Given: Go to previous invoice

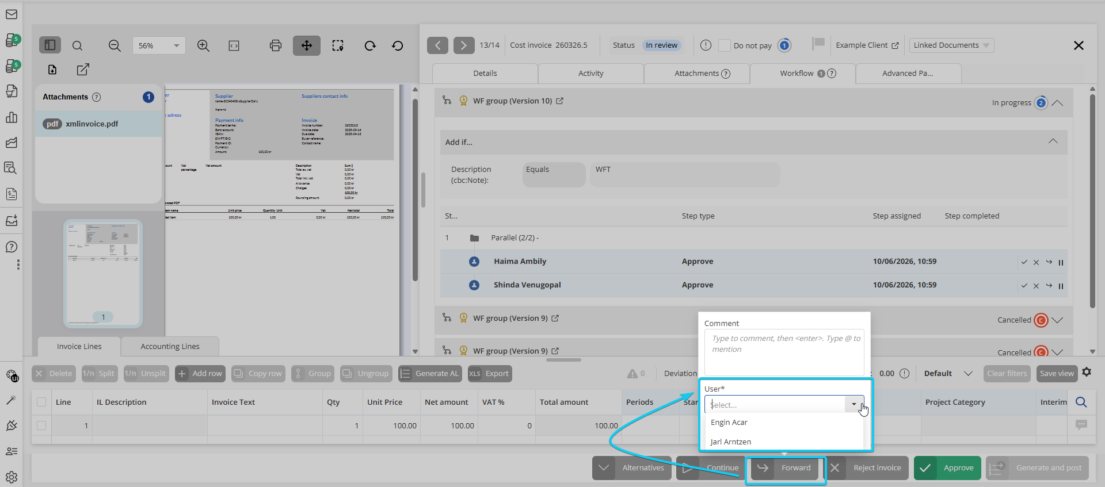Looking at the screenshot, I should (437, 45).
